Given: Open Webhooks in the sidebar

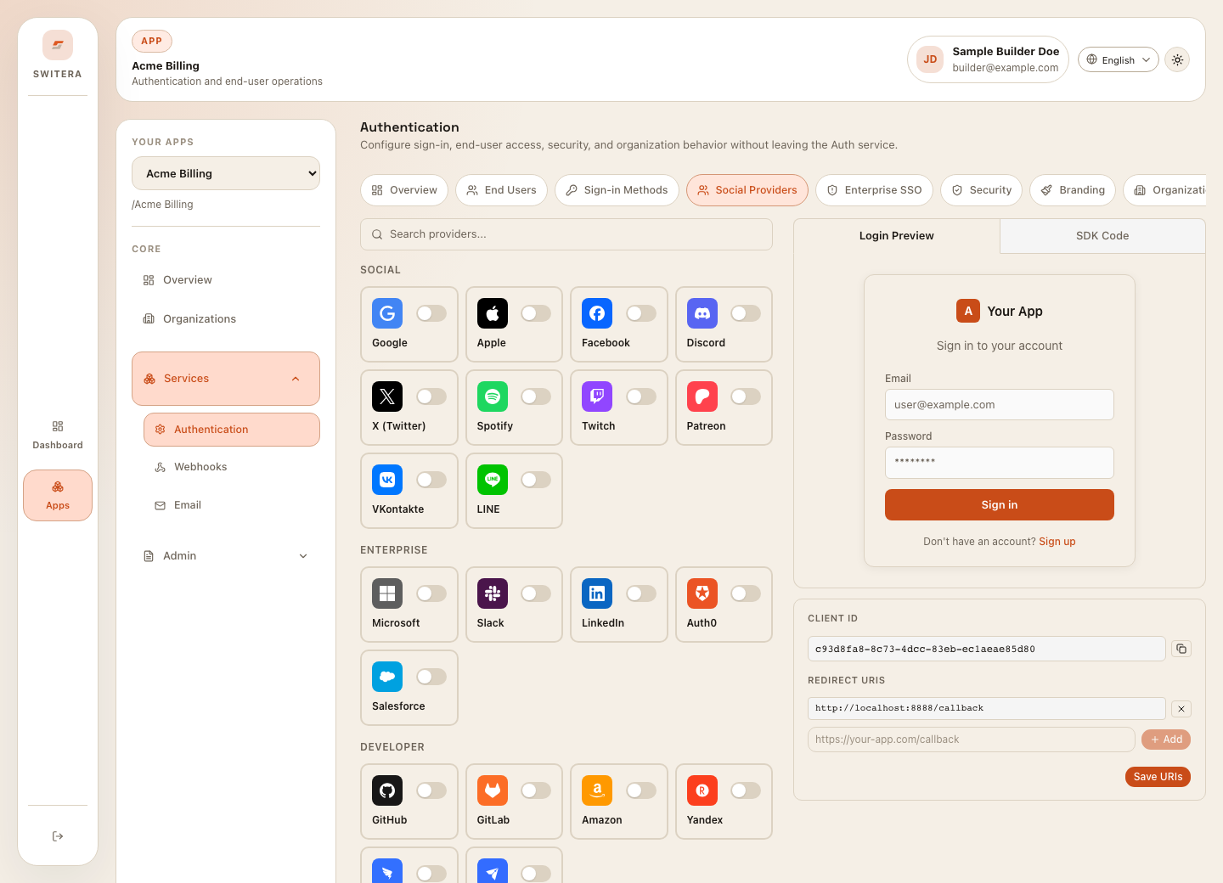Looking at the screenshot, I should (232, 467).
